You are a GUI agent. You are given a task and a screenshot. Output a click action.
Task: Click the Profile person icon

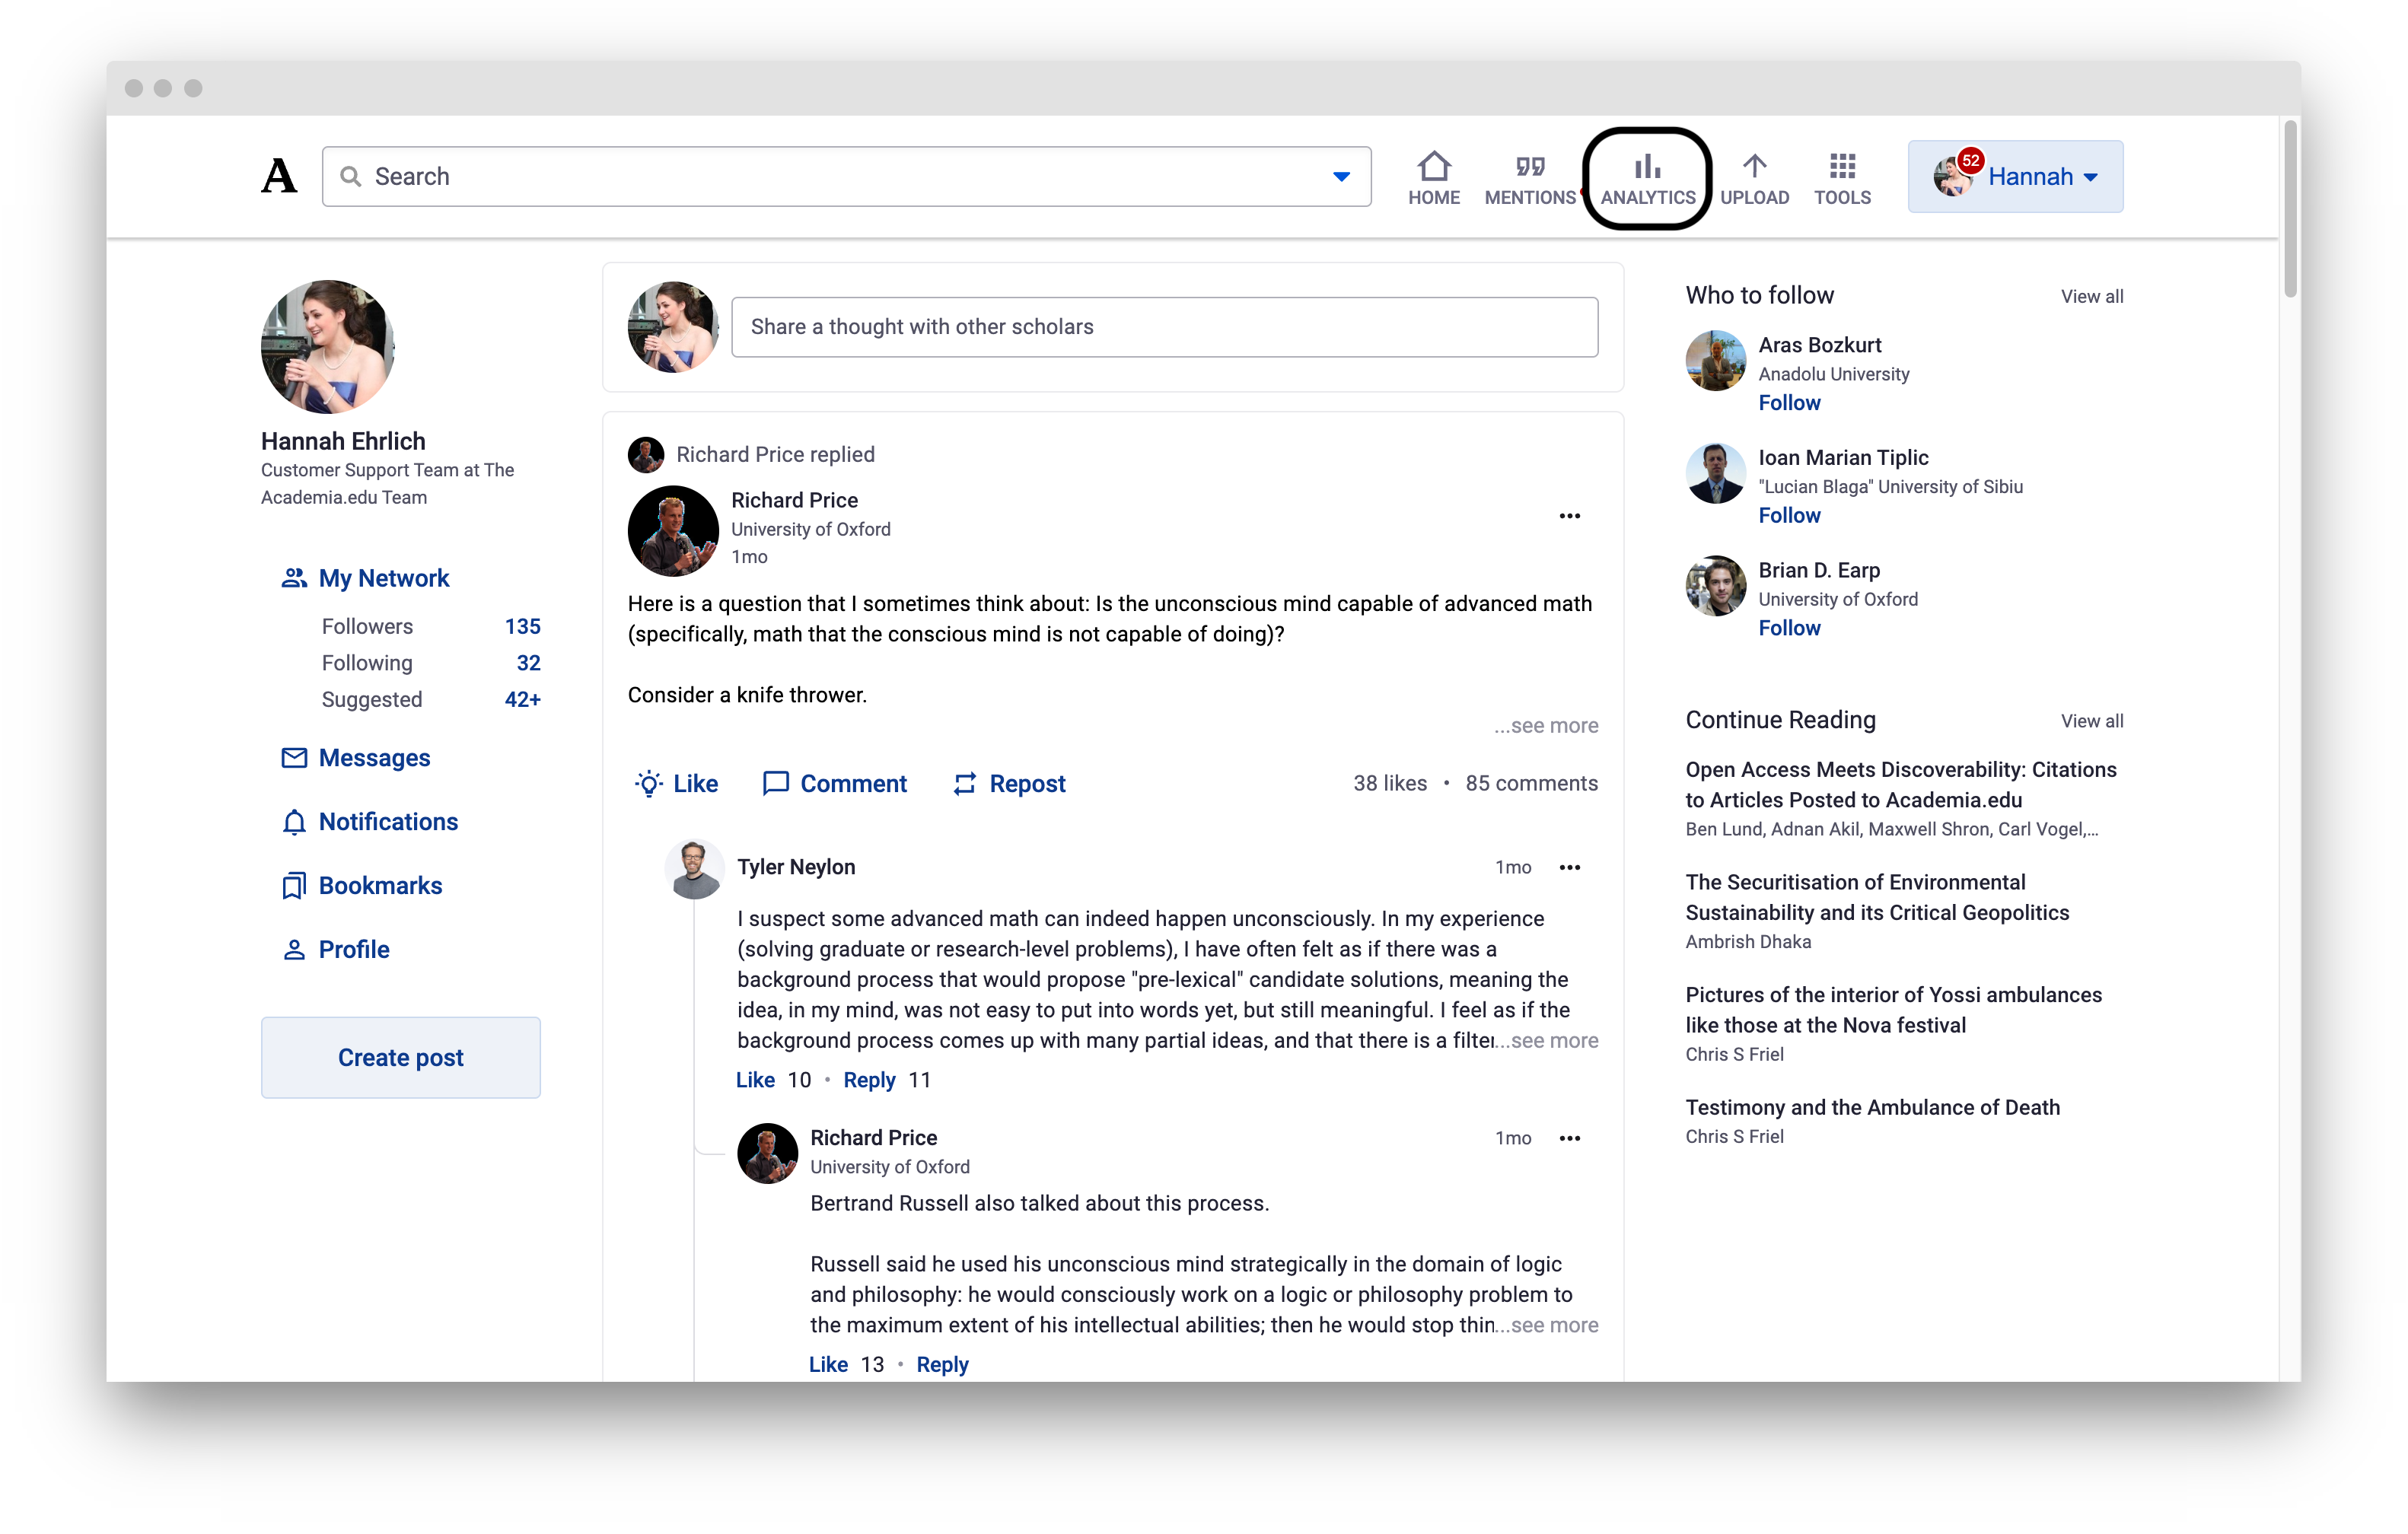click(x=293, y=950)
